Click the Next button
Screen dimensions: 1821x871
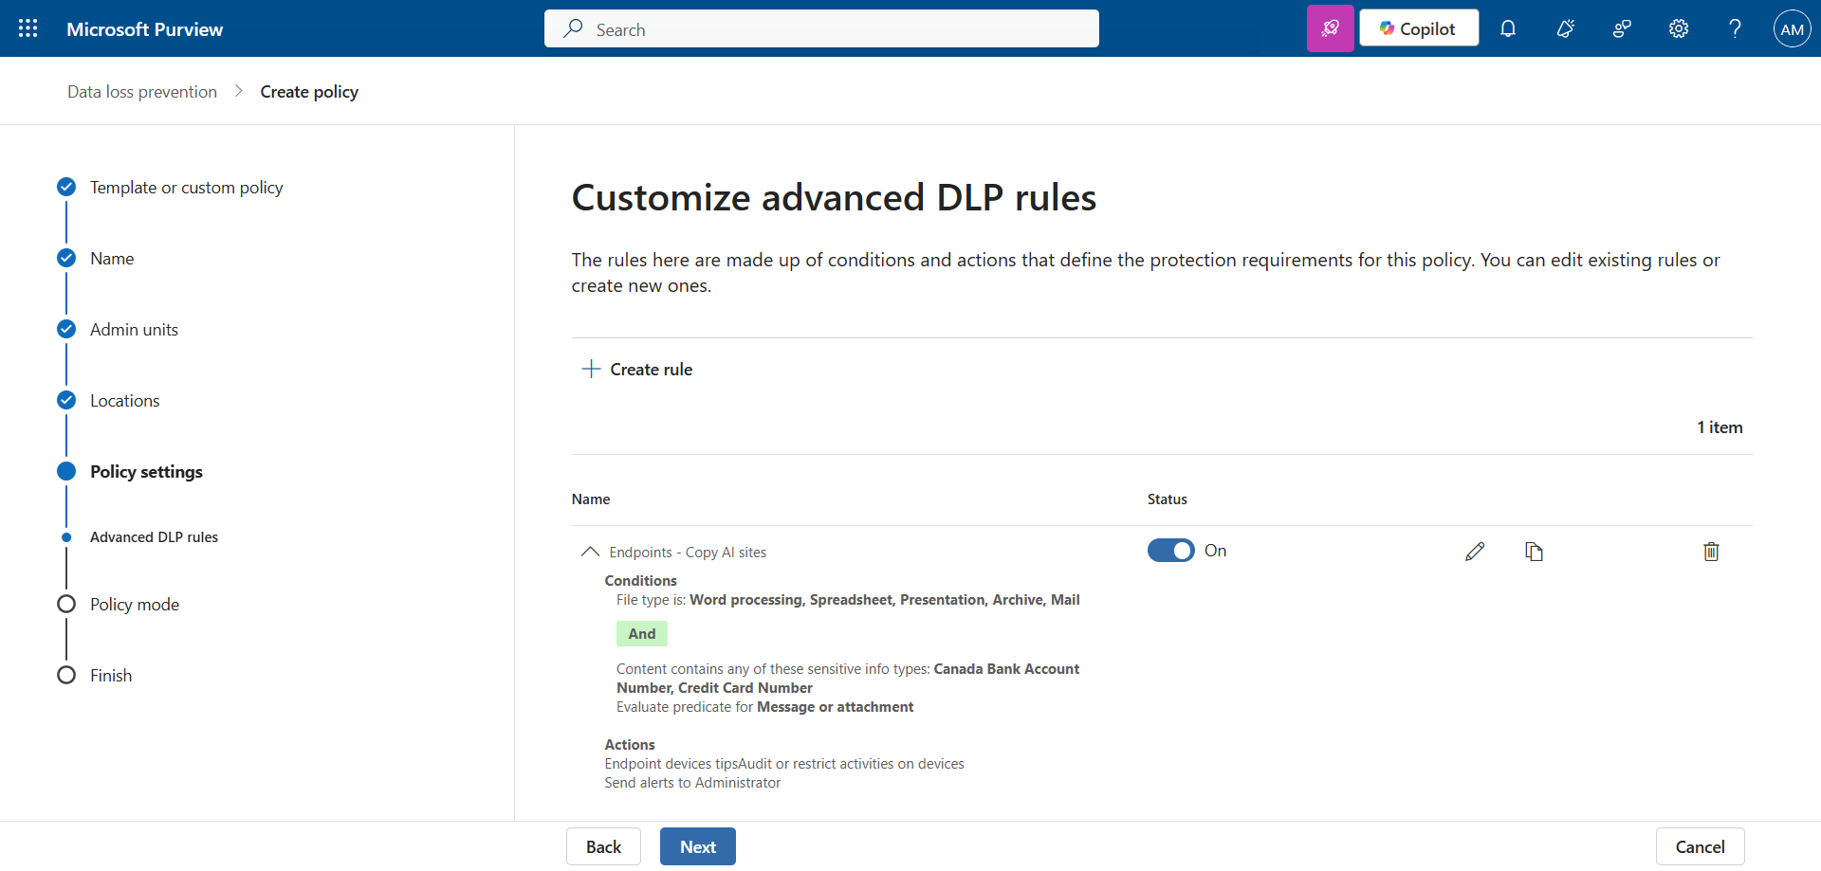tap(697, 846)
